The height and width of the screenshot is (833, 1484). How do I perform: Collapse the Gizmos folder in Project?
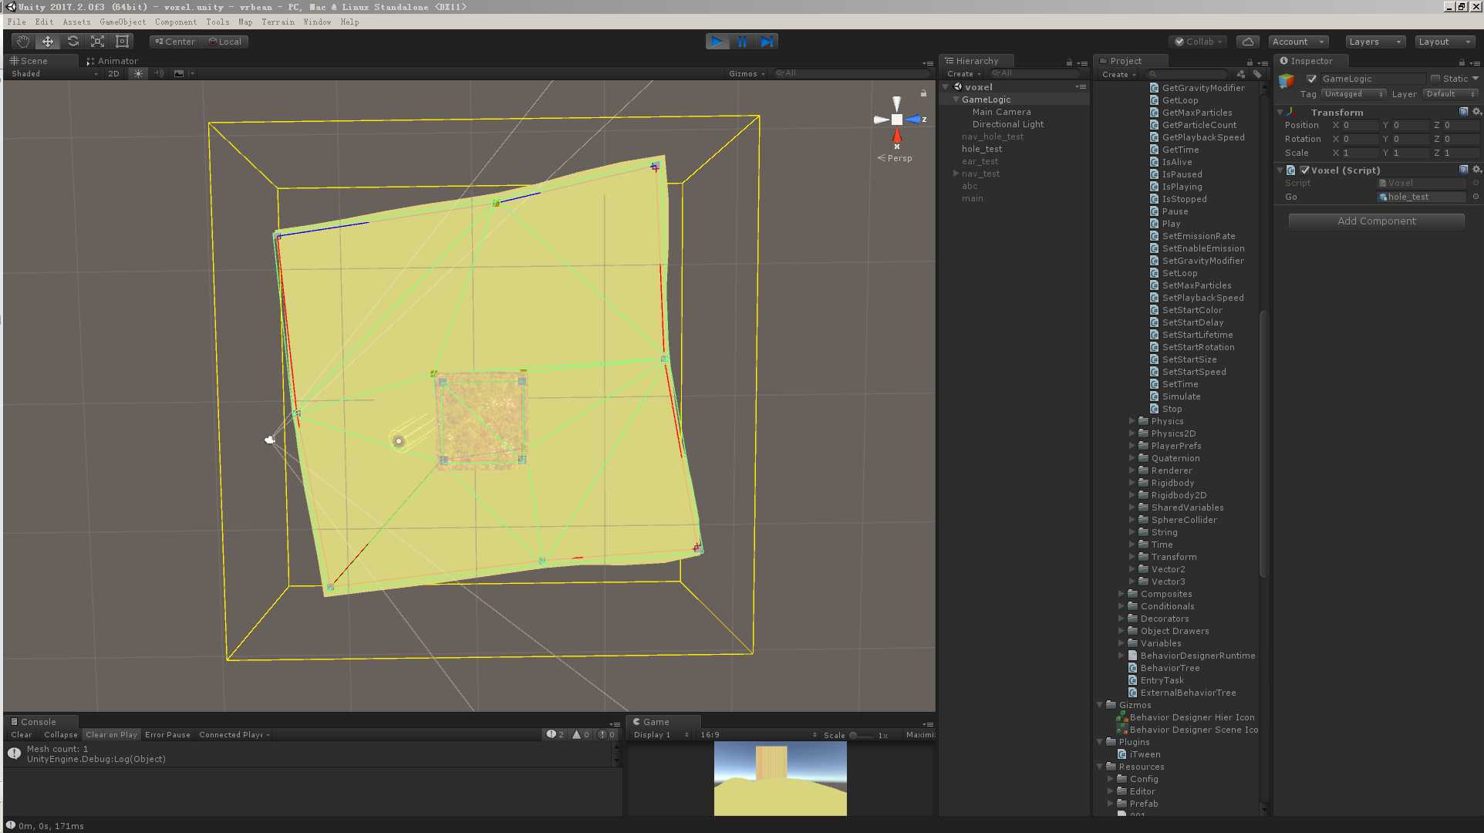pos(1100,705)
